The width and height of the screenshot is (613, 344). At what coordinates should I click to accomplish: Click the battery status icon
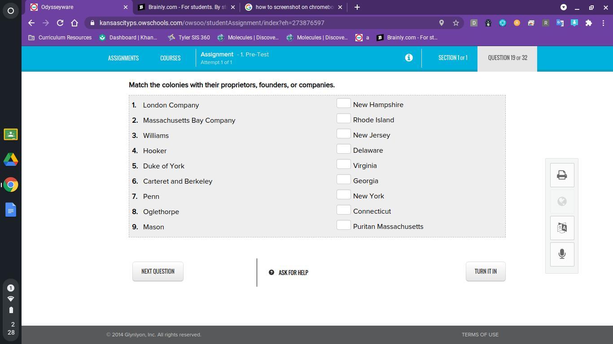coord(11,310)
